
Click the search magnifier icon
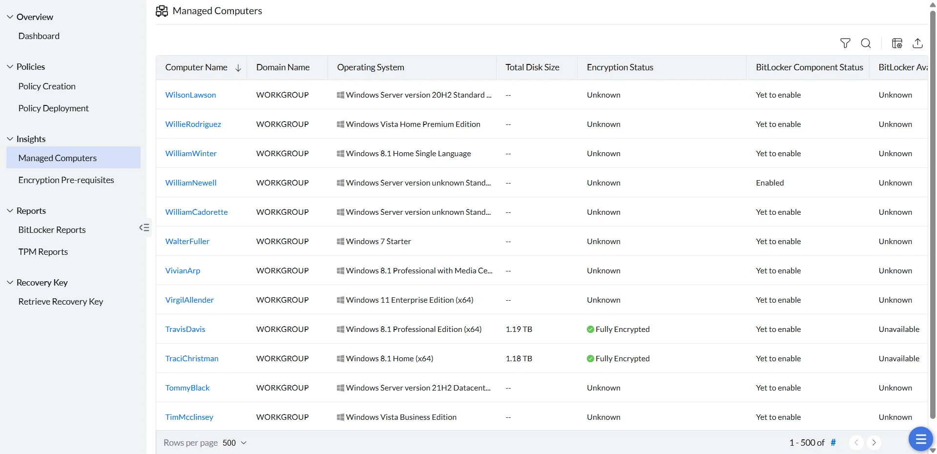click(x=866, y=43)
